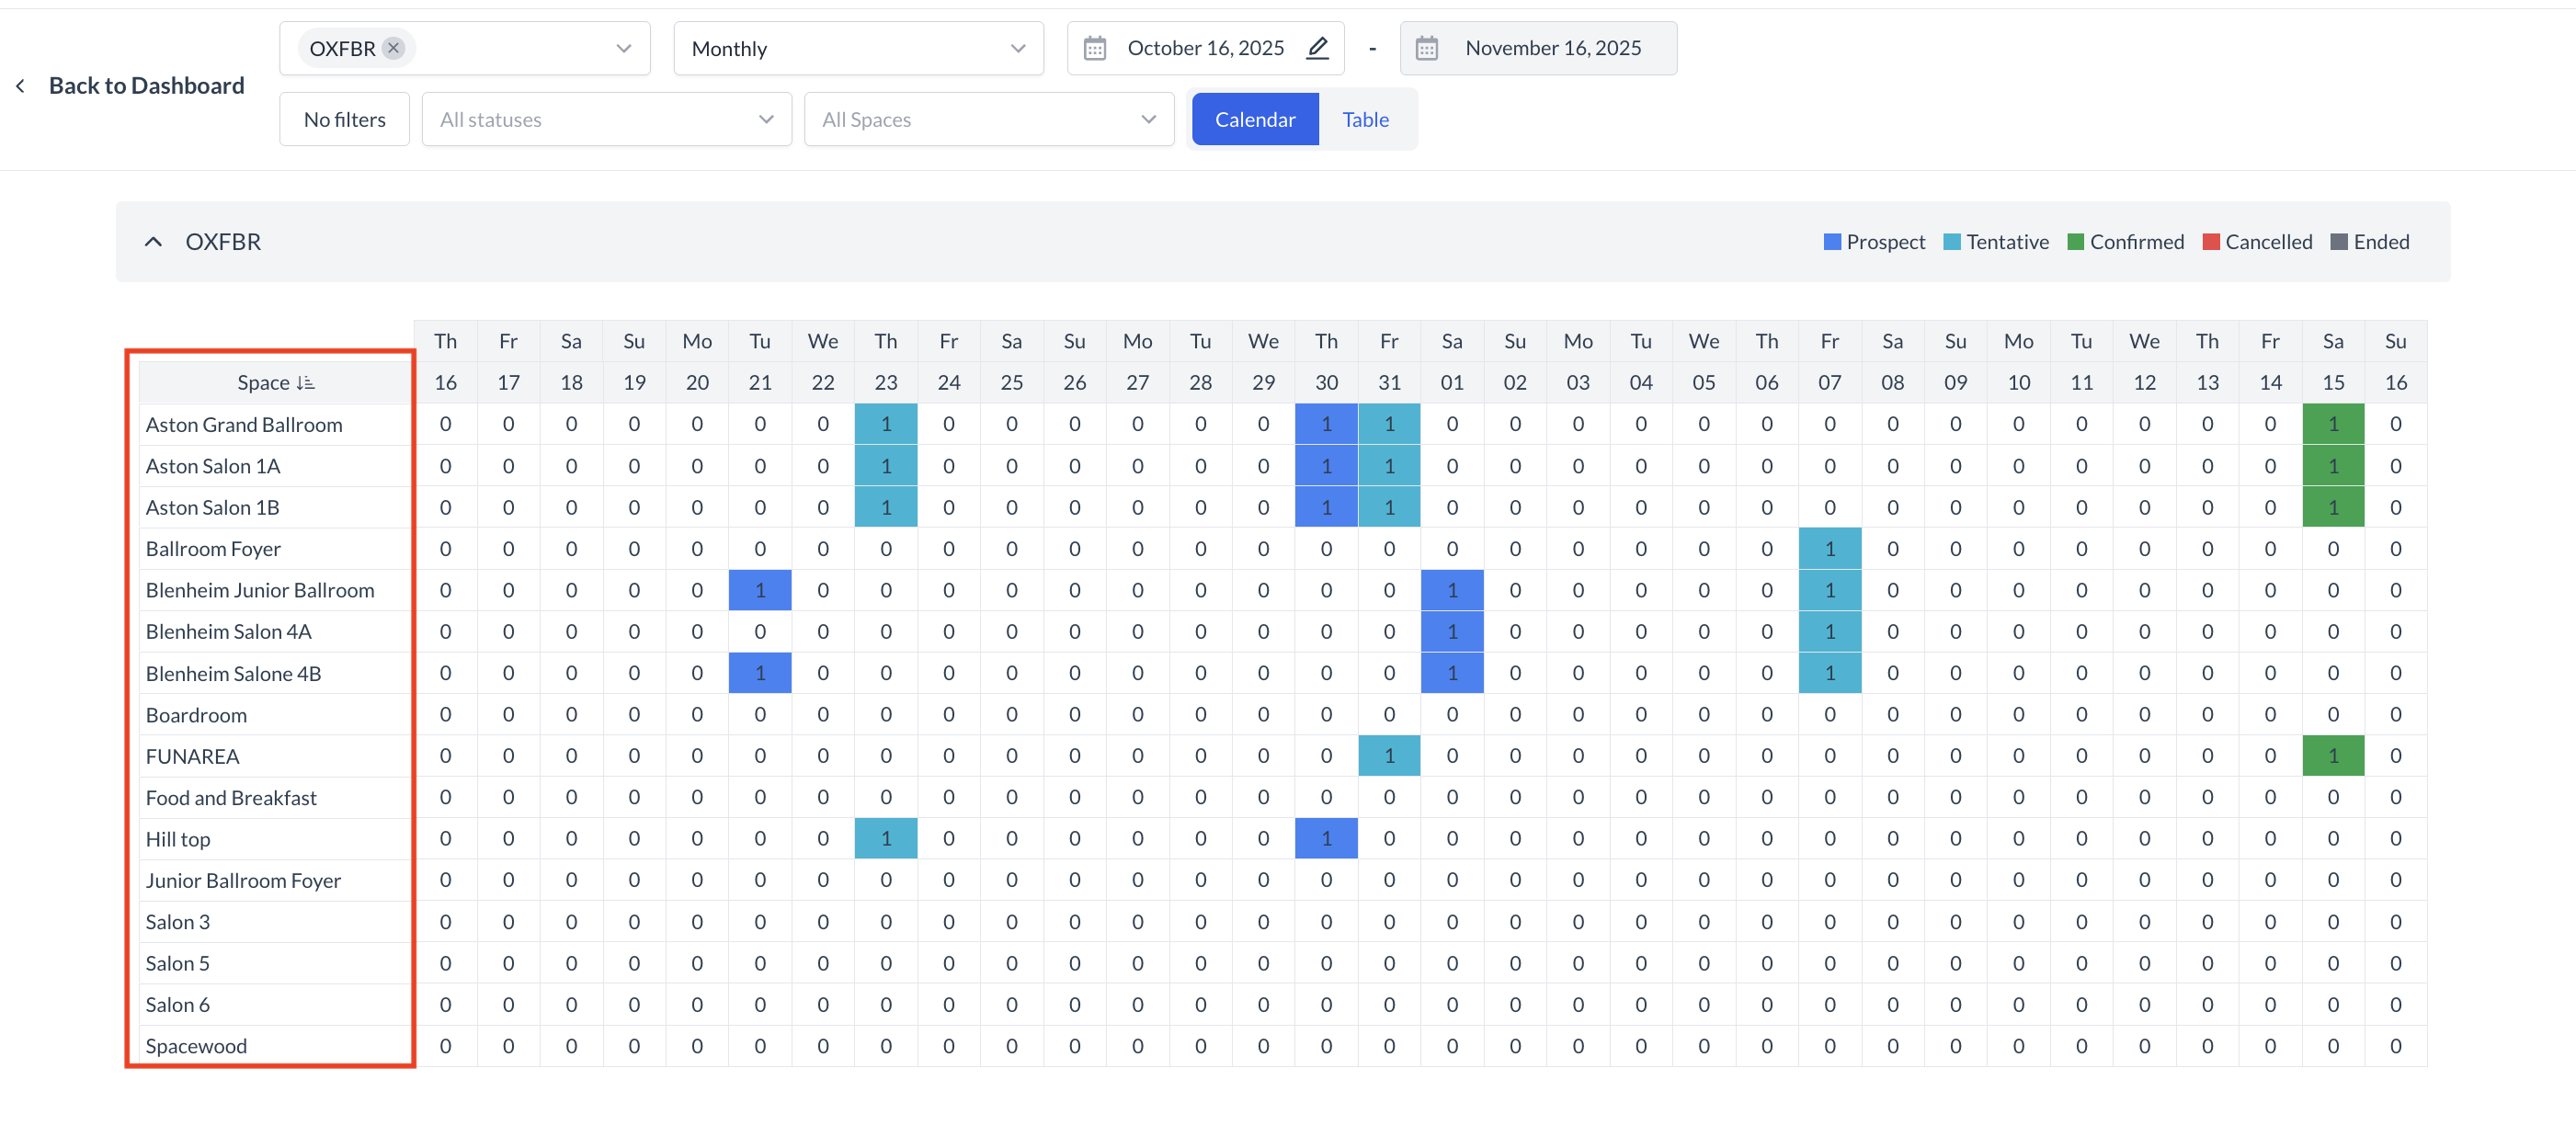2576x1125 pixels.
Task: Click the start date calendar icon
Action: point(1095,48)
